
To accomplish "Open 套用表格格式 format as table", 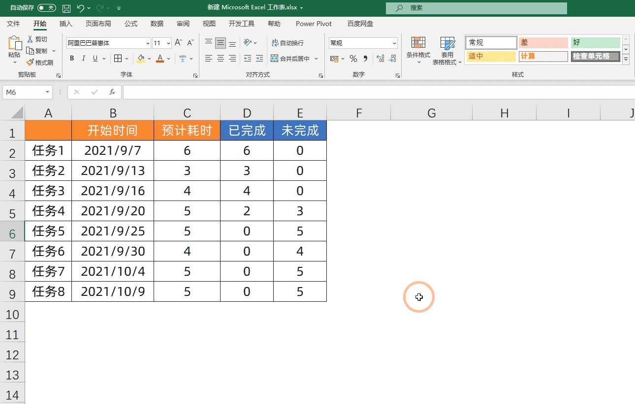I will [x=447, y=50].
